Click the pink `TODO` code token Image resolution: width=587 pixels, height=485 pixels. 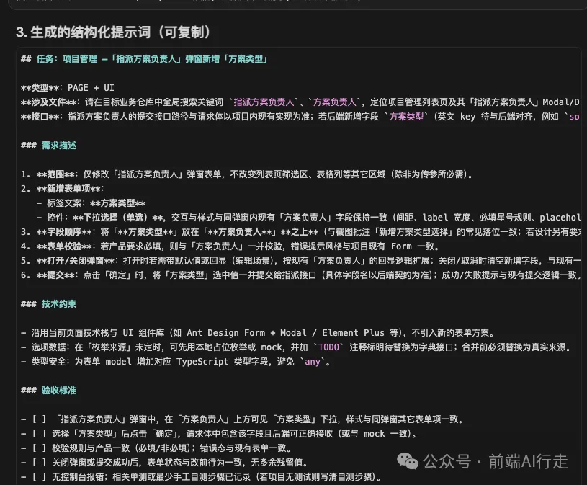click(x=328, y=347)
